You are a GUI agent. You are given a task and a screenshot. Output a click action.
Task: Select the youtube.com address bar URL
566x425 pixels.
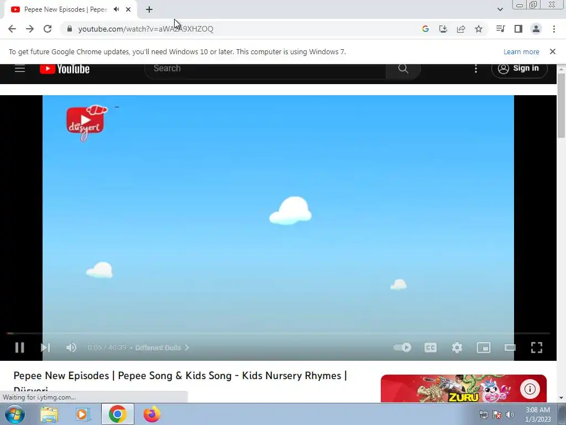146,29
